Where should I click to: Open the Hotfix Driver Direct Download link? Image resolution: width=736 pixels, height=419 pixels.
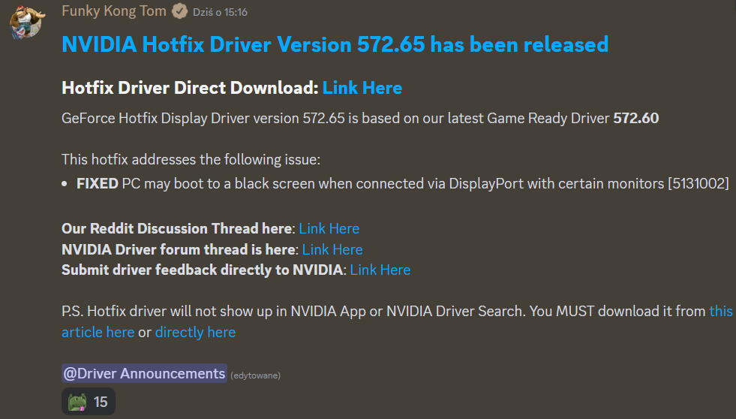[362, 88]
